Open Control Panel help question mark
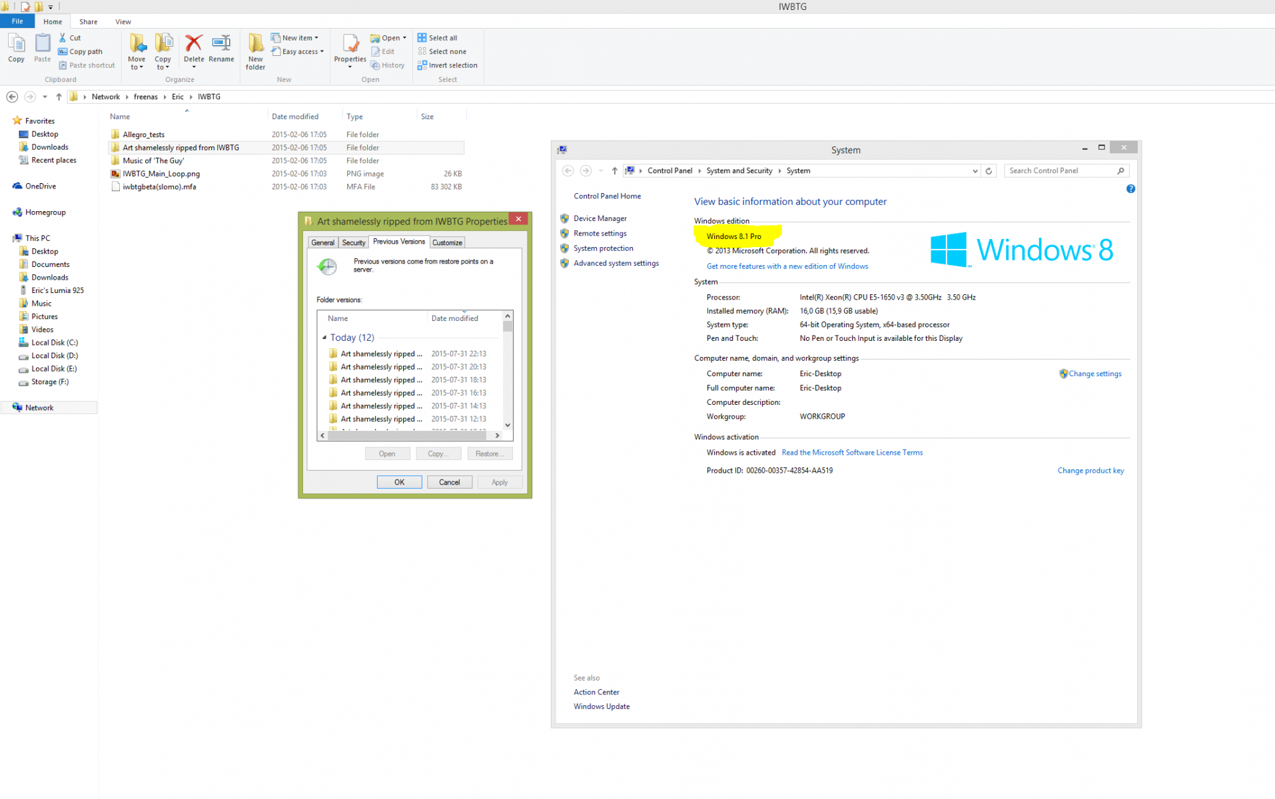 [1130, 189]
